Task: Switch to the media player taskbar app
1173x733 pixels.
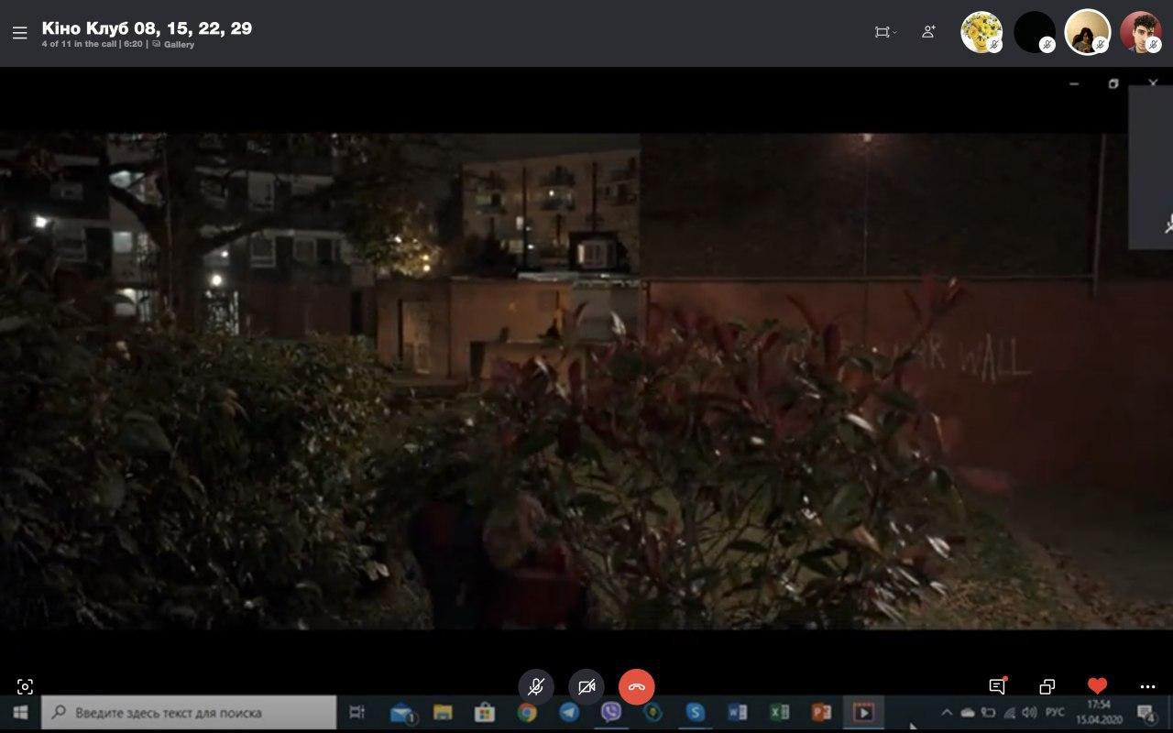Action: click(863, 712)
